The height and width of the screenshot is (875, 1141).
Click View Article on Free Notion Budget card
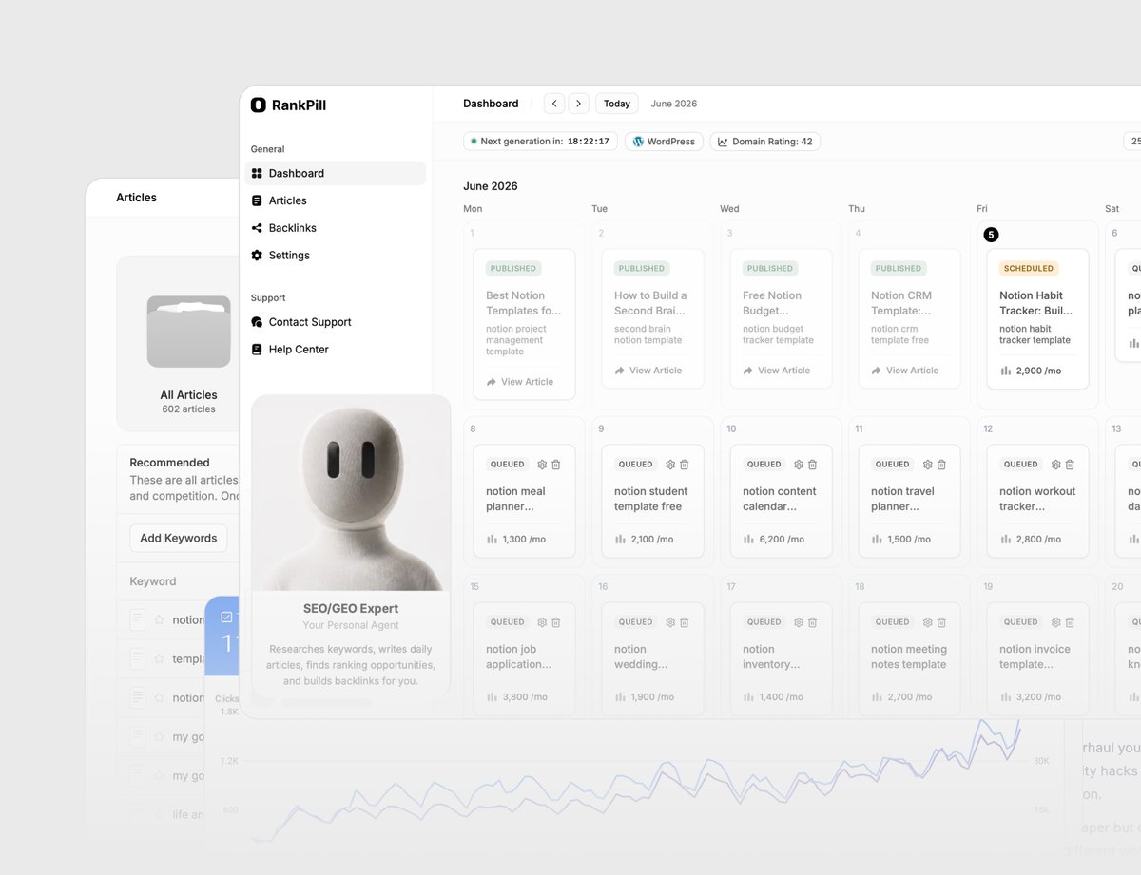(x=777, y=371)
